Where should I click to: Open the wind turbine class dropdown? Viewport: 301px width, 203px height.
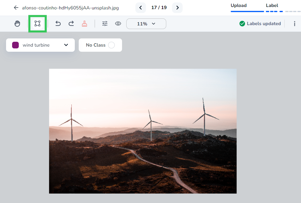pos(66,45)
